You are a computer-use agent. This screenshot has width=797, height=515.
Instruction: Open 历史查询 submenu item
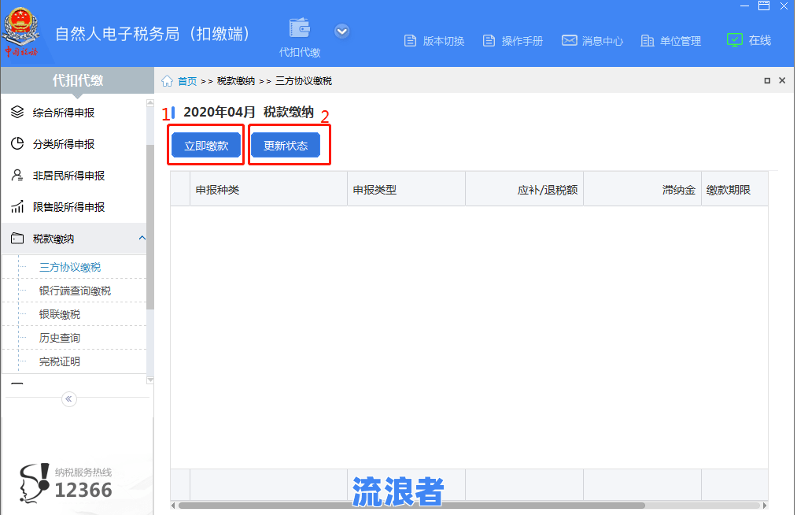[x=60, y=338]
